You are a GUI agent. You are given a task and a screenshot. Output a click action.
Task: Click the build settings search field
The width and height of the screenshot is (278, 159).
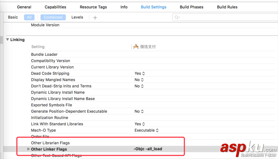[224, 17]
